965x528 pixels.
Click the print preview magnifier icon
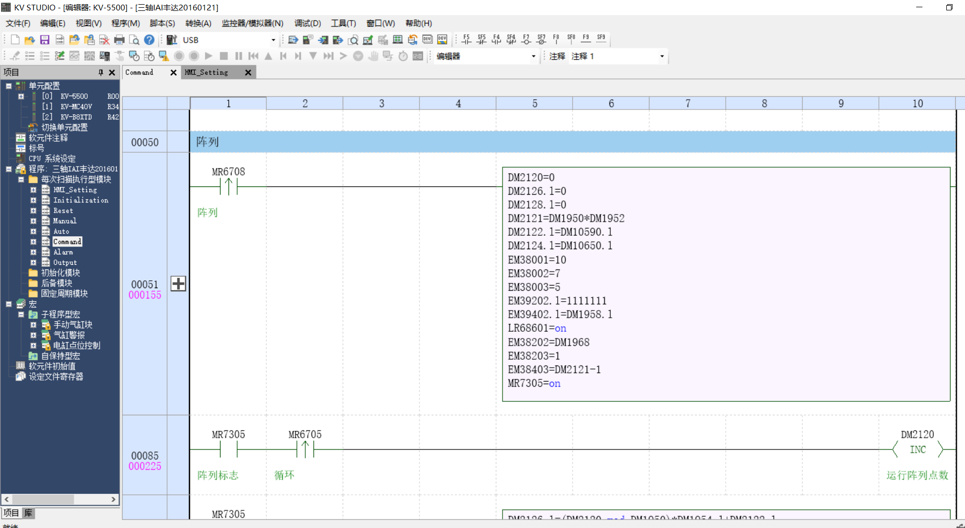(134, 40)
